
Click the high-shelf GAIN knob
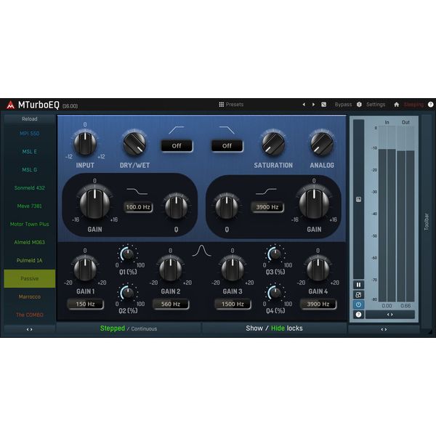[314, 203]
